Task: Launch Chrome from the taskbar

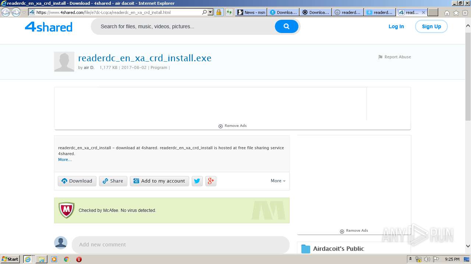Action: pyautogui.click(x=66, y=259)
